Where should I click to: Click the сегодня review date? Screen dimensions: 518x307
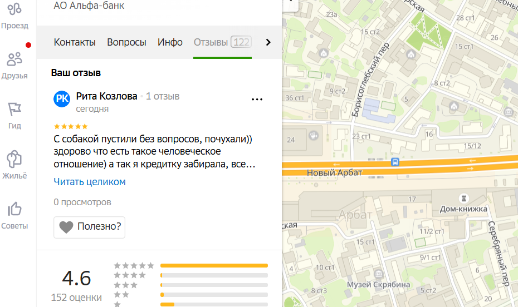tap(92, 109)
